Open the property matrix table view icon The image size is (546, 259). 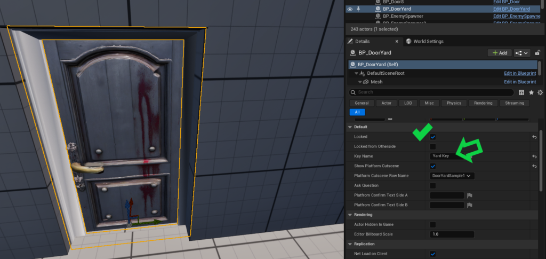point(521,92)
